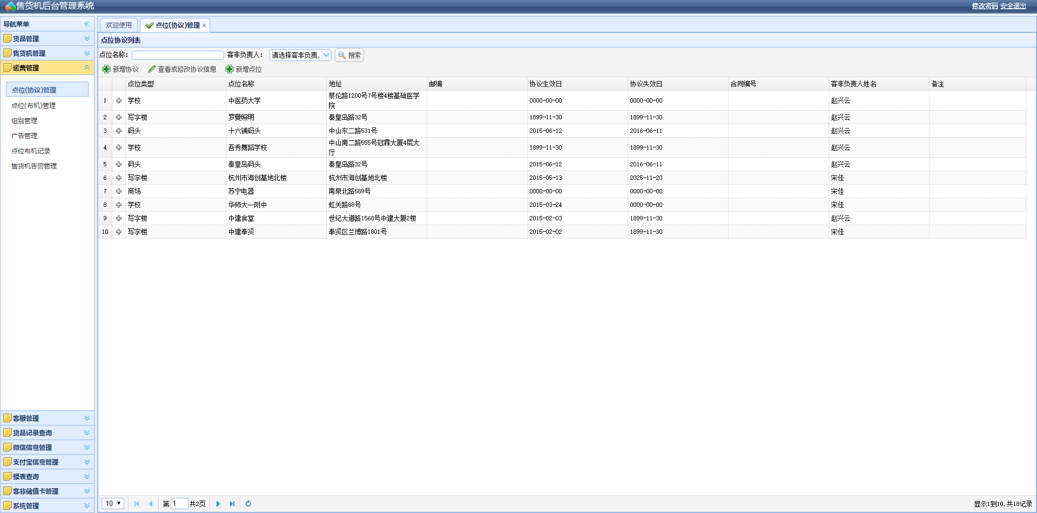Click the 新增点位 add icon
The height and width of the screenshot is (513, 1037).
[230, 69]
